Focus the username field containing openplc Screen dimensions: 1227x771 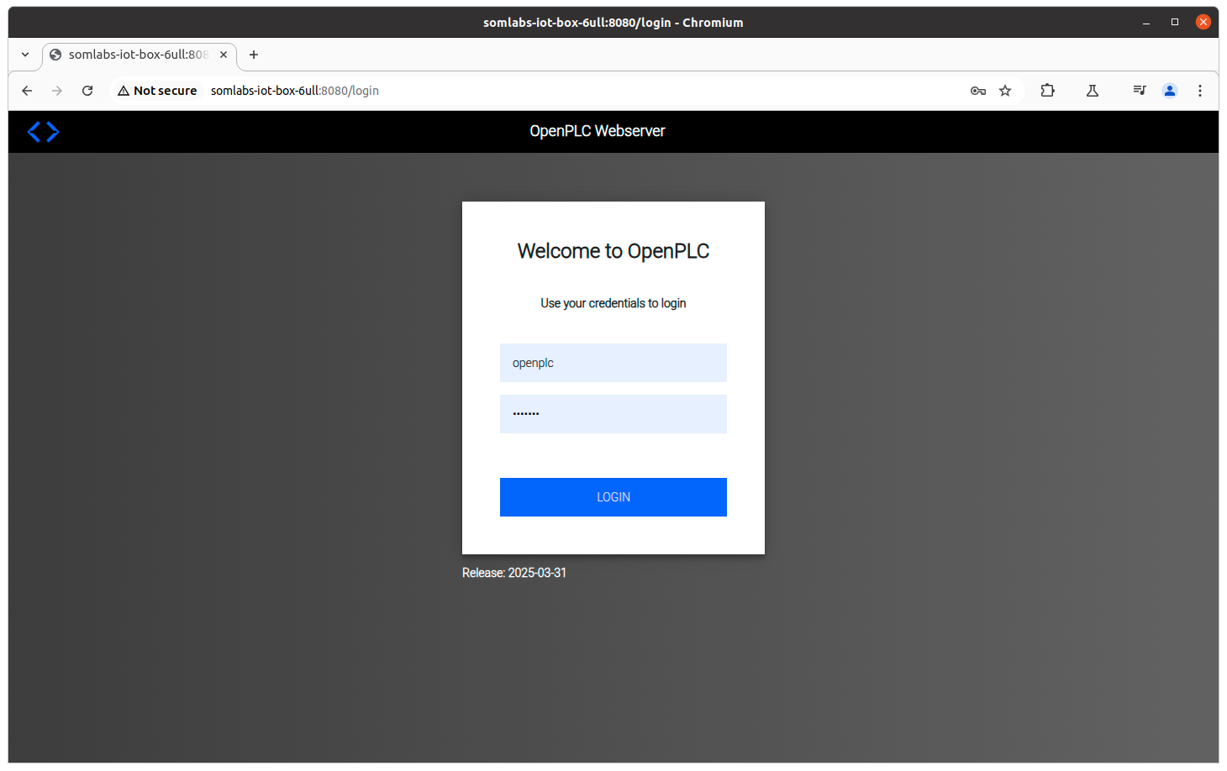(613, 363)
